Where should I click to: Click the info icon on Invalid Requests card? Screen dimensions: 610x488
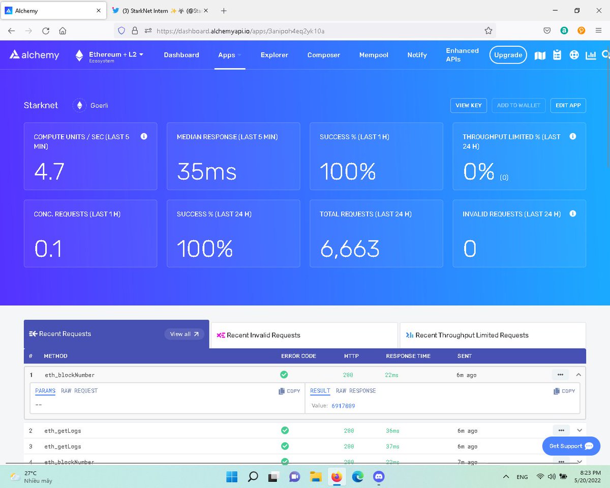point(573,213)
